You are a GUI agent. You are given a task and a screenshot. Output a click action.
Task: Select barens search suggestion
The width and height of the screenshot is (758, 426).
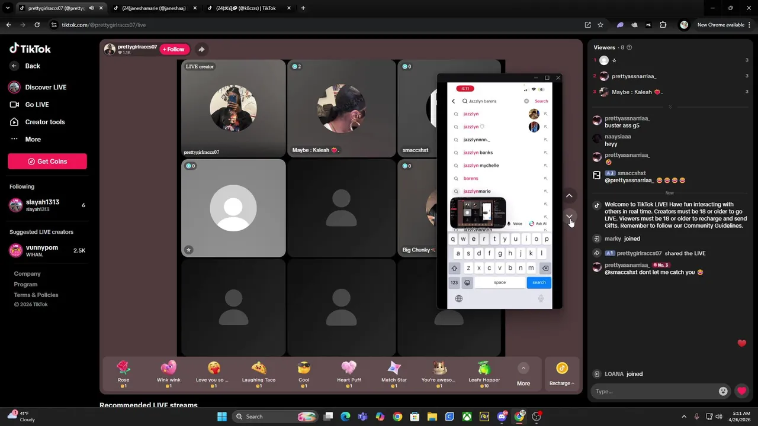coord(471,178)
